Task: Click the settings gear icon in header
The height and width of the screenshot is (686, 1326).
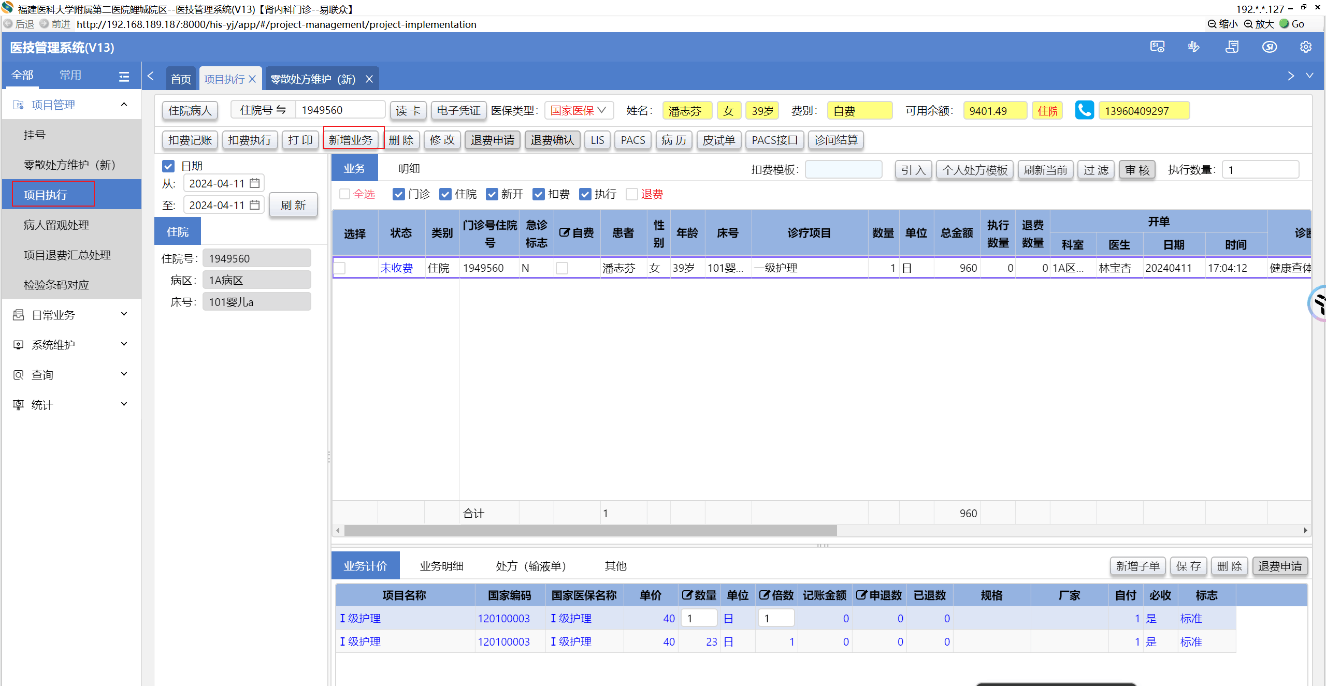Action: pyautogui.click(x=1305, y=47)
